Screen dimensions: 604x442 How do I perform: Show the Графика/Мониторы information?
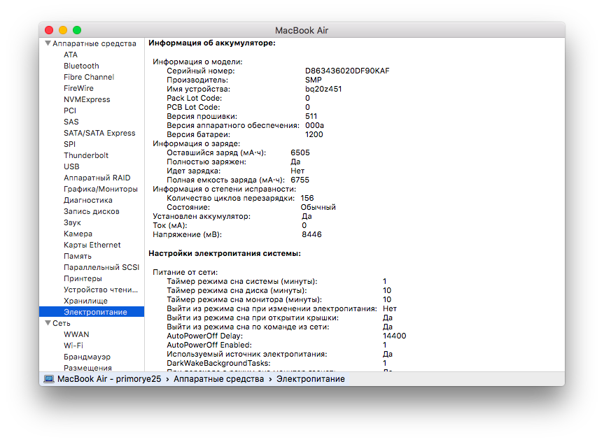[100, 189]
